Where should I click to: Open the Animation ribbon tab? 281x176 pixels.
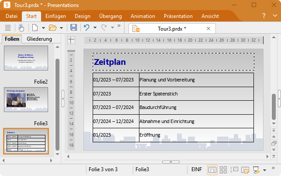(142, 16)
